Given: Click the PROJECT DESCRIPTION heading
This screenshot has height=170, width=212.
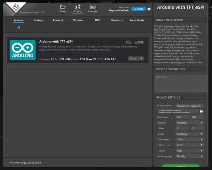Looking at the screenshot, I should point(170,69).
